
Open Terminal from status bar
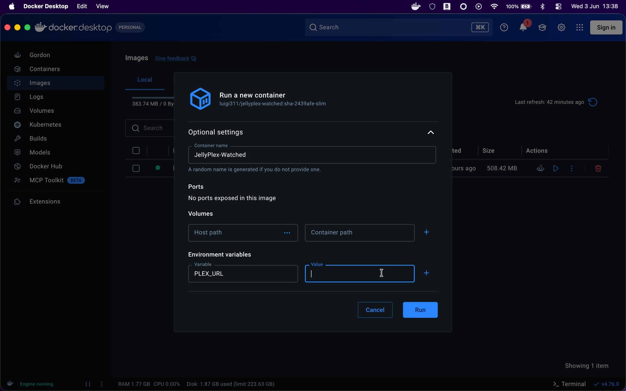point(569,384)
